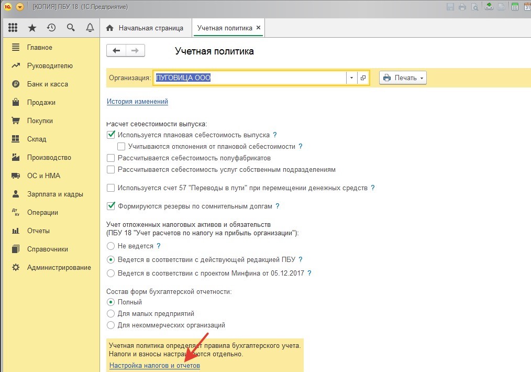Click the 'История изменений' link
The height and width of the screenshot is (372, 531).
[x=137, y=102]
